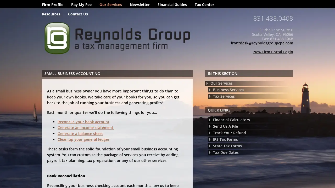The height and width of the screenshot is (188, 335).
Task: Click the Fax: 831.438.1068 text
Action: (x=278, y=39)
